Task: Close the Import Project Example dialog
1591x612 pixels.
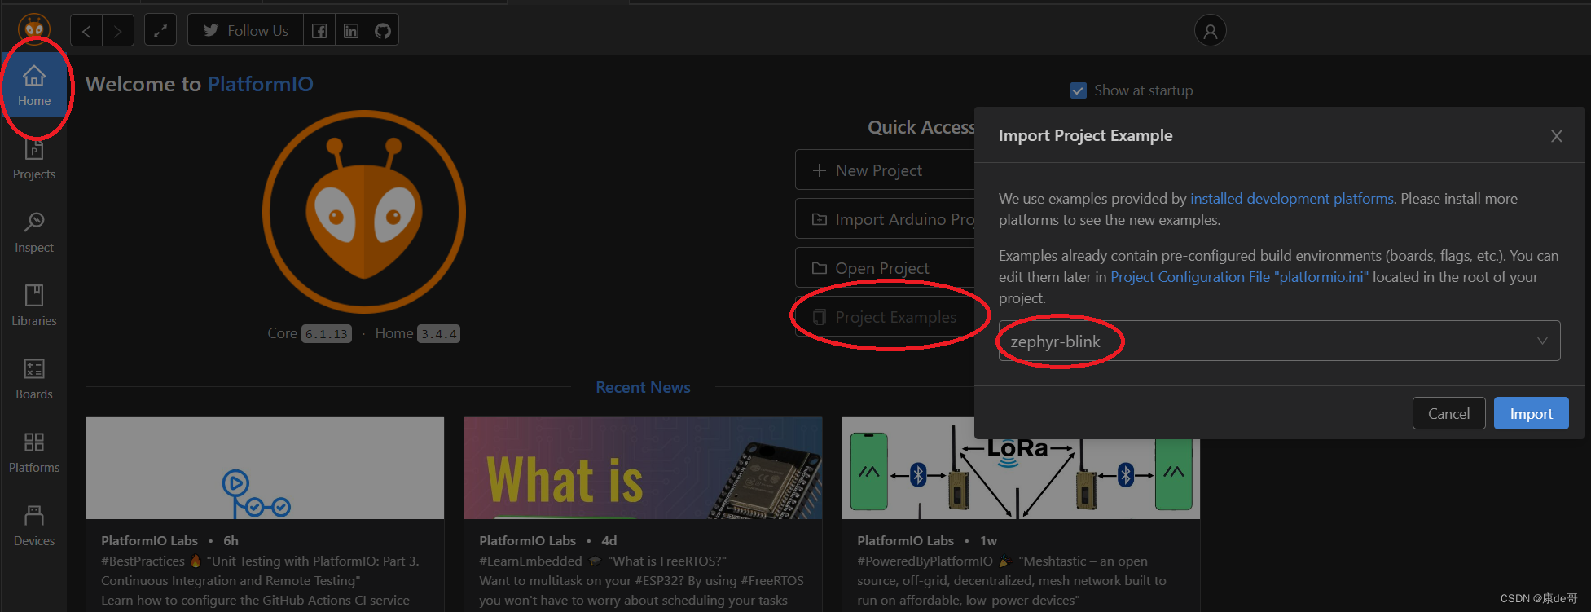Action: 1557,136
